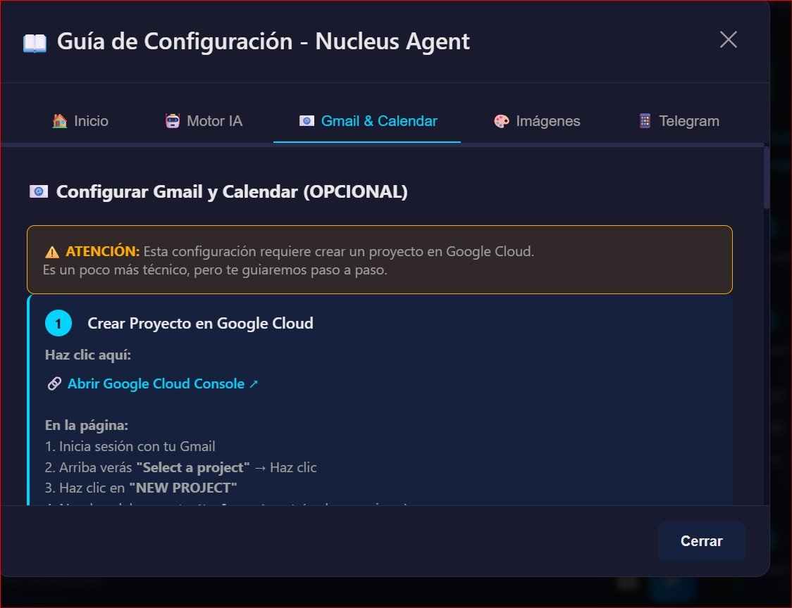
Task: Click the Gmail icon beside Configurar Gmail y Calendar
Action: click(x=39, y=191)
